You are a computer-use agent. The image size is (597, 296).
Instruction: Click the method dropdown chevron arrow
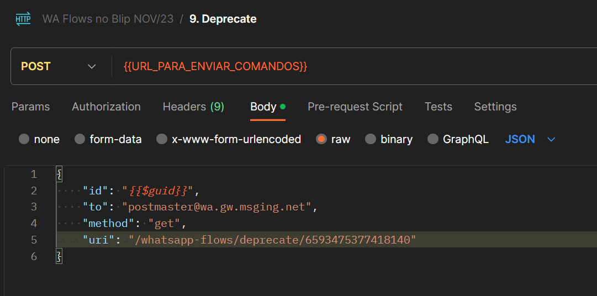92,67
